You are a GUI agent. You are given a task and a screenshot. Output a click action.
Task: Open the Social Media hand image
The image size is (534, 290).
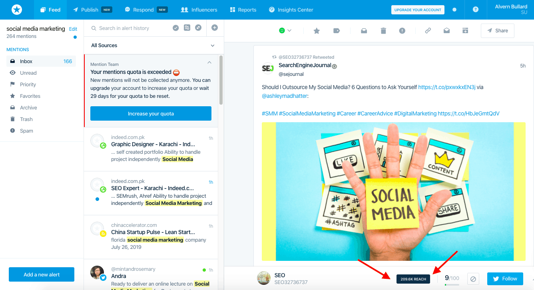(394, 192)
